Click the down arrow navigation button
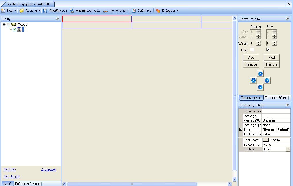 click(260, 87)
